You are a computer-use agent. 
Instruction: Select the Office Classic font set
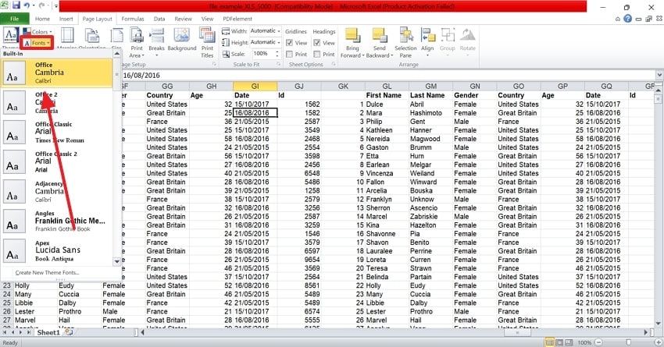57,133
